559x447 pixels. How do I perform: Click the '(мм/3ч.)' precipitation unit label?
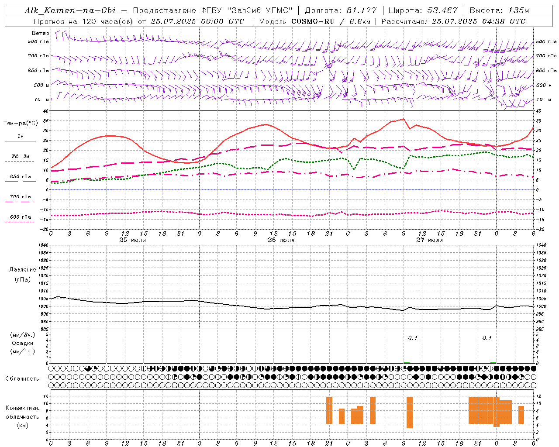pos(23,335)
